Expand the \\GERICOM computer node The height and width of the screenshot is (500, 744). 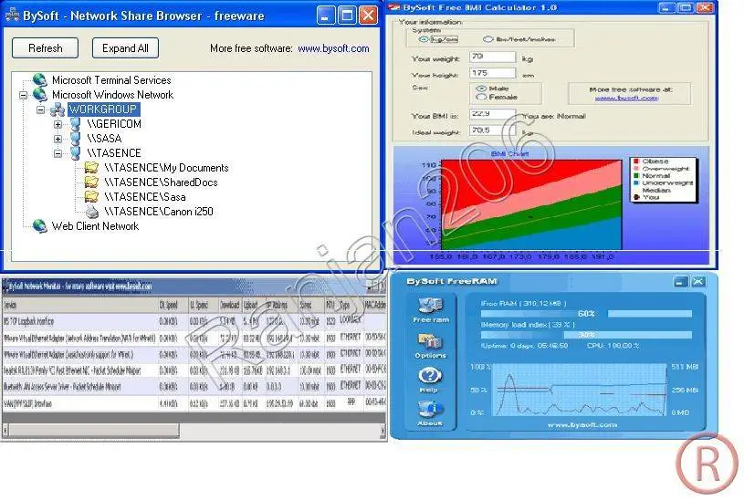(58, 125)
